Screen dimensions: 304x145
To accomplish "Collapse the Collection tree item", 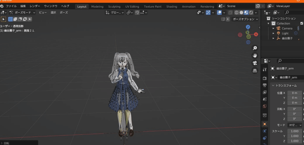I will 269,23.
